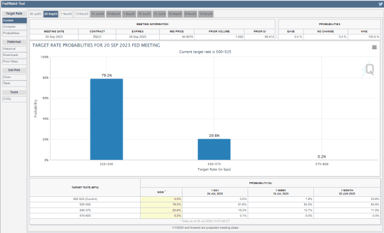
Task: Open the 31 Jul24 meeting tab
Action: [160, 14]
